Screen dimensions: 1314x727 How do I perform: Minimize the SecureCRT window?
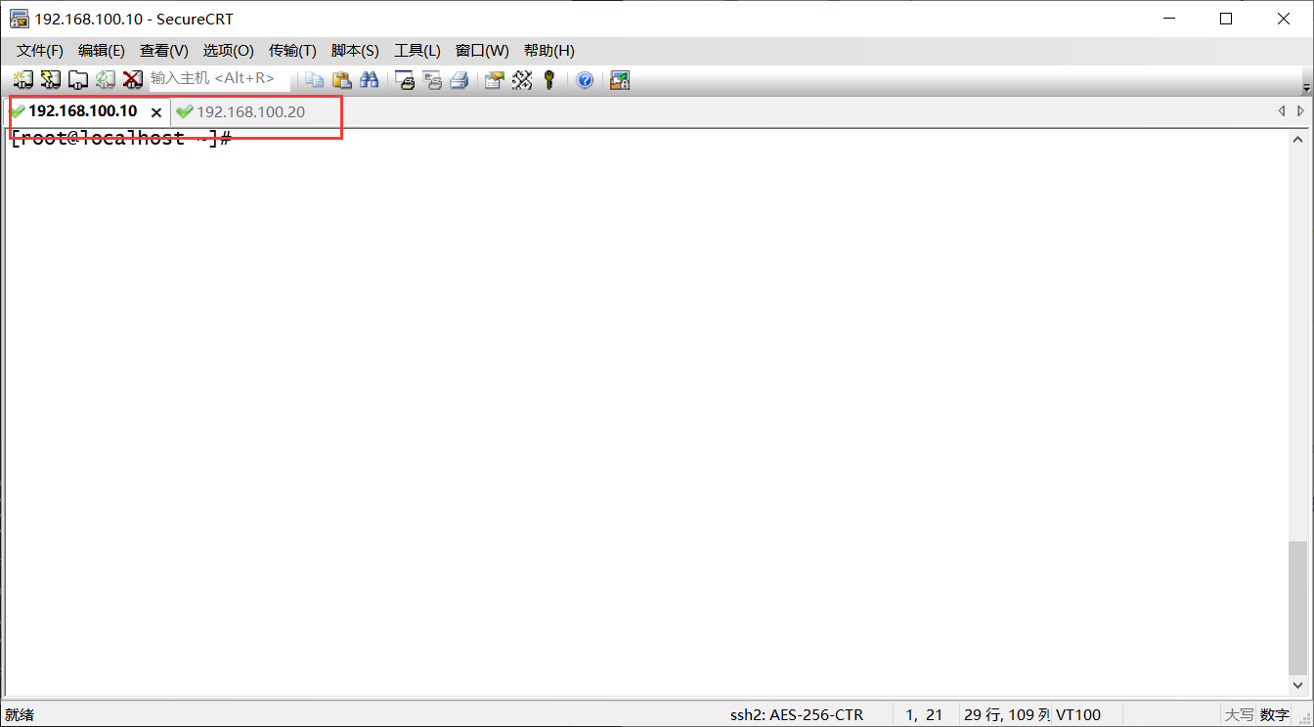pos(1168,19)
